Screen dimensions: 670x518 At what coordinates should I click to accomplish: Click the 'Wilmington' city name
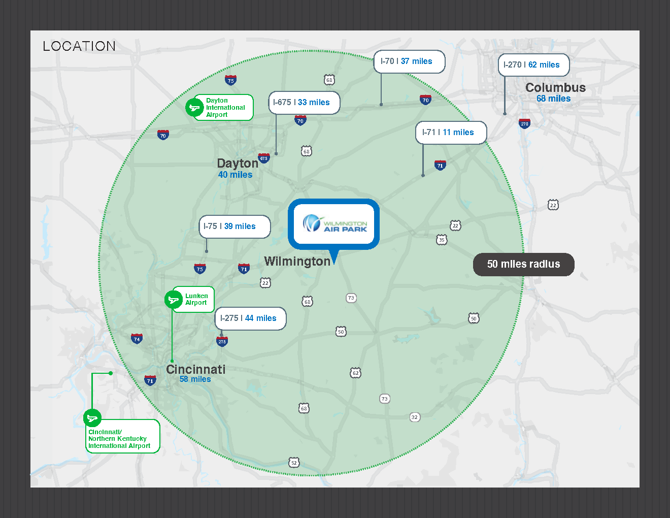[x=297, y=261]
